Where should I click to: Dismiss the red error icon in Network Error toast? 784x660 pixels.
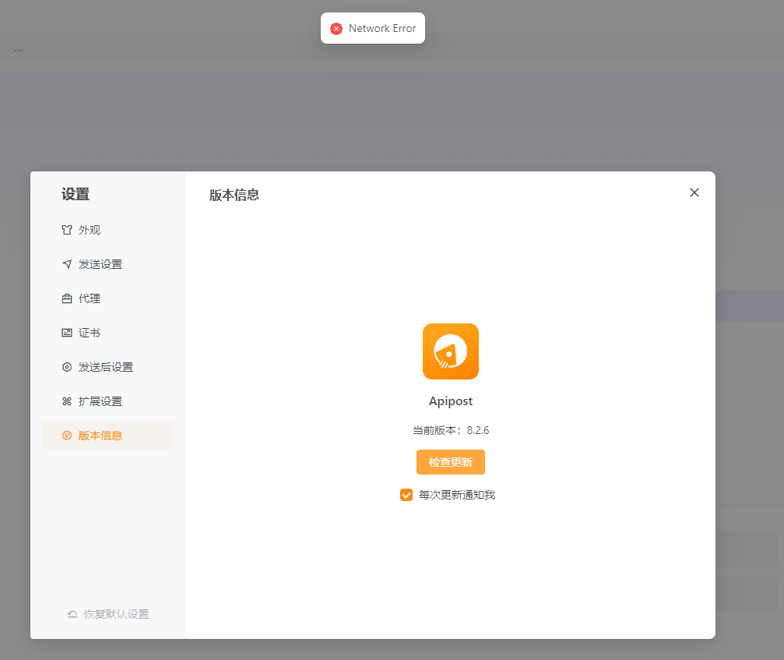[336, 28]
